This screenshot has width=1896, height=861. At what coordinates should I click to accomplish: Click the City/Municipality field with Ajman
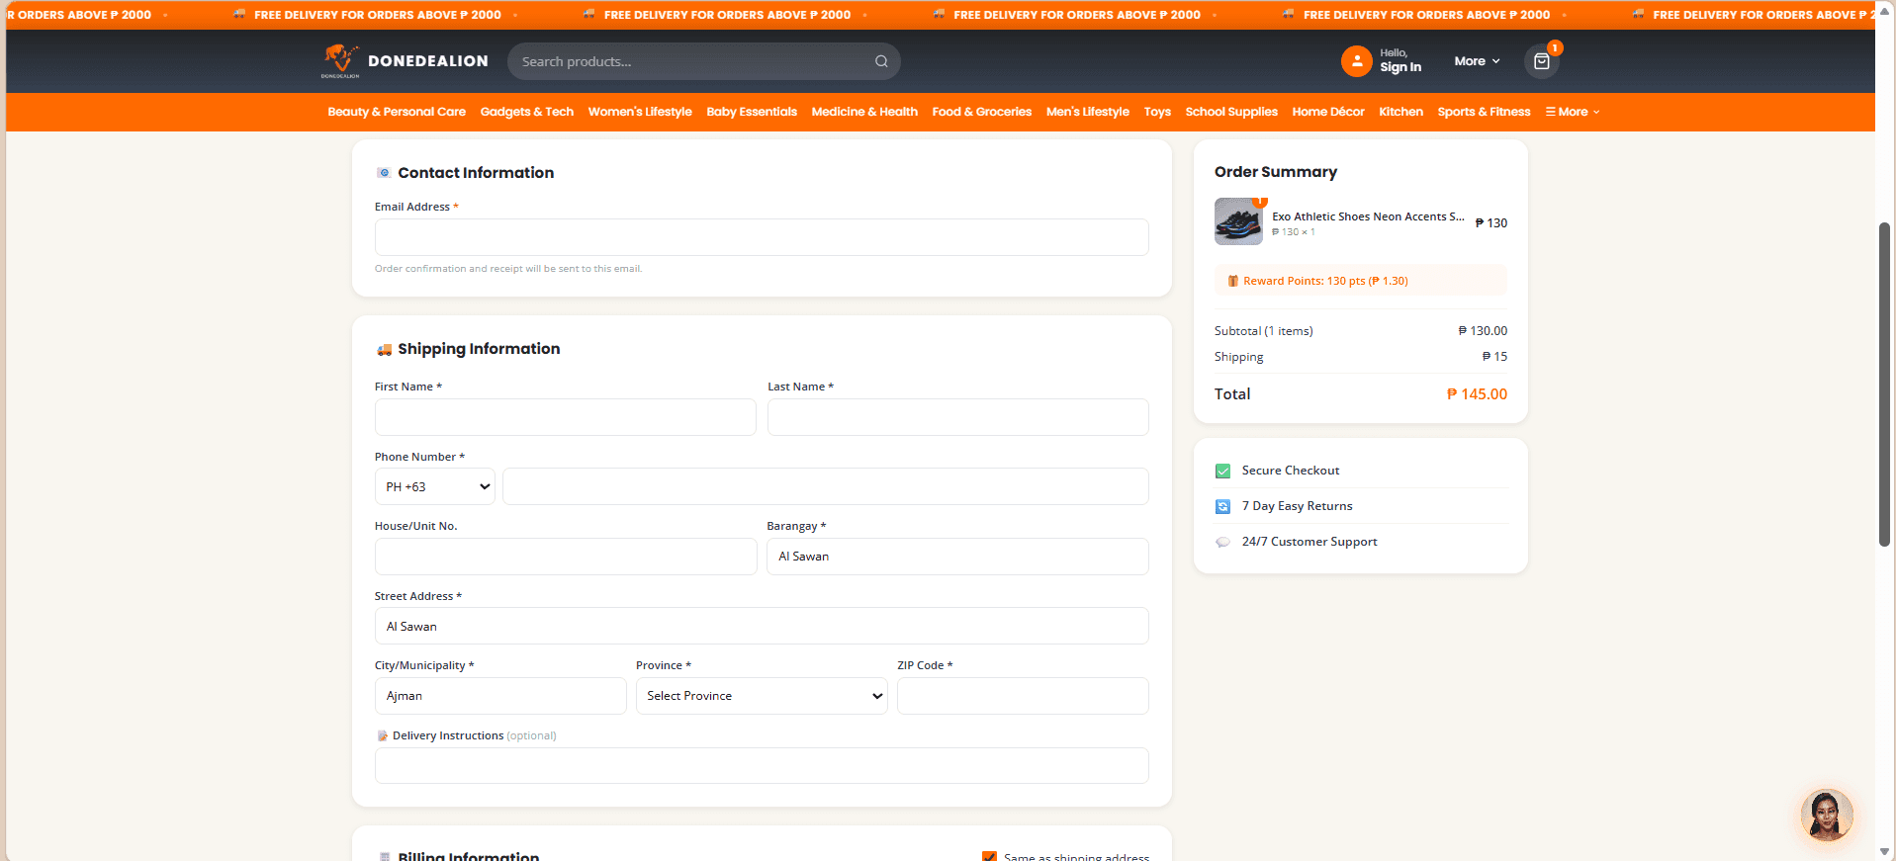click(500, 696)
